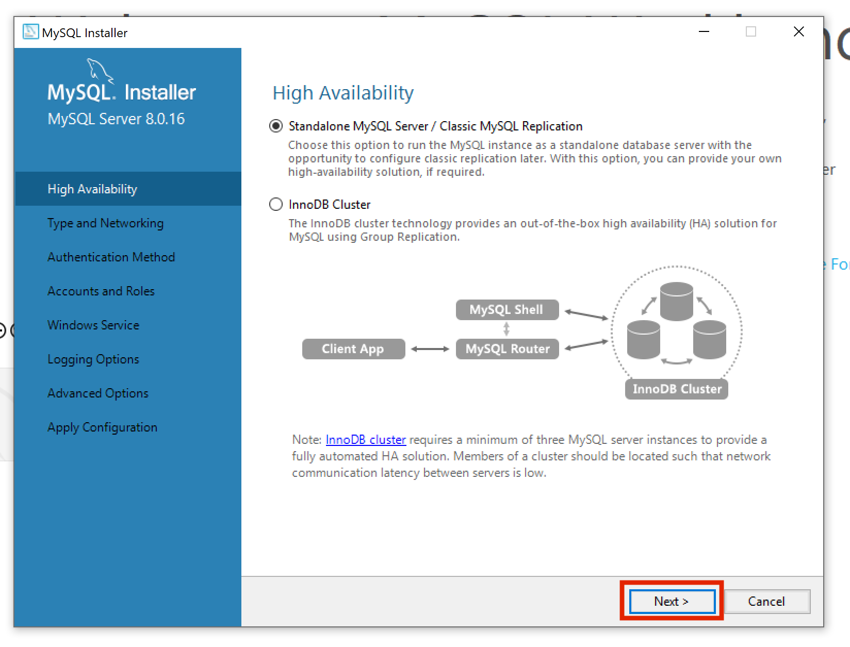Click the Cancel button
850x647 pixels.
(767, 601)
